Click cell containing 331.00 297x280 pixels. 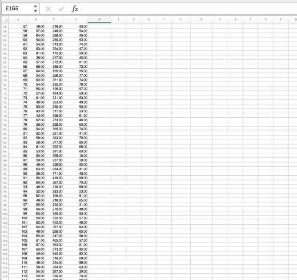pos(54,98)
